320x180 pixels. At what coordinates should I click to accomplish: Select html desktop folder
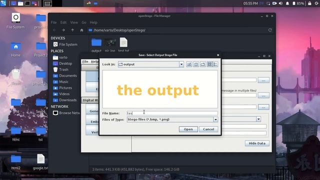[15, 134]
